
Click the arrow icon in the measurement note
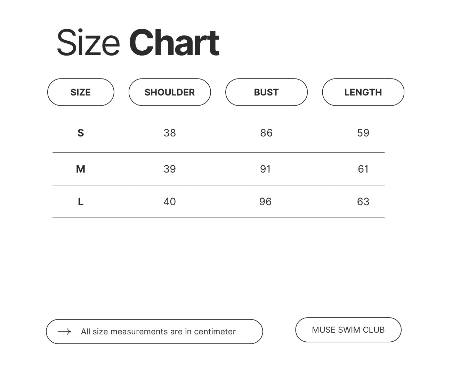tap(65, 332)
